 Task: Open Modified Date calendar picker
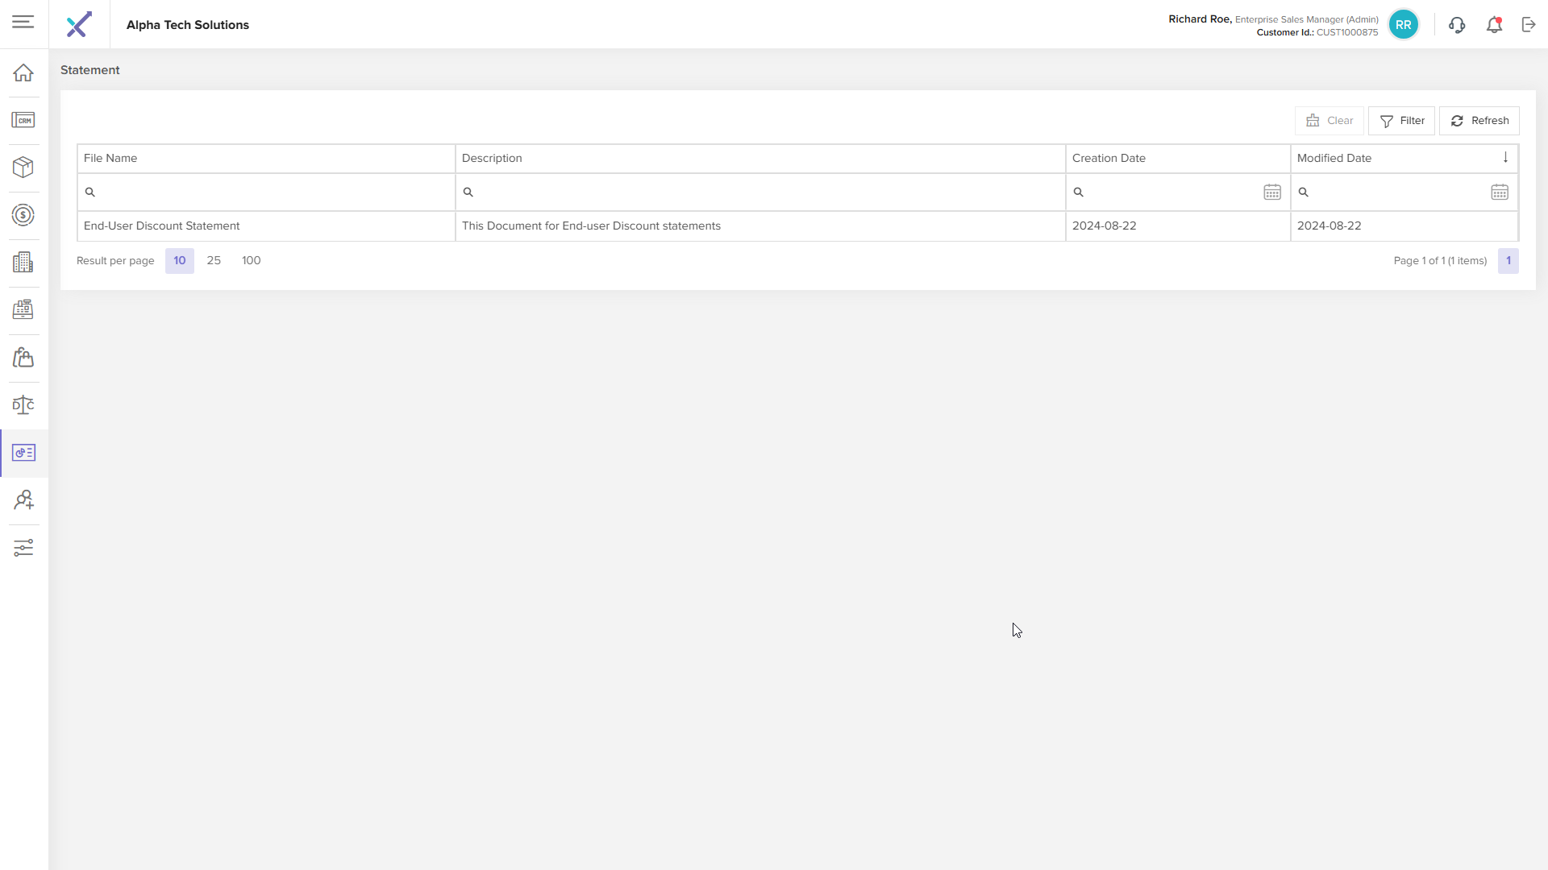(1500, 193)
